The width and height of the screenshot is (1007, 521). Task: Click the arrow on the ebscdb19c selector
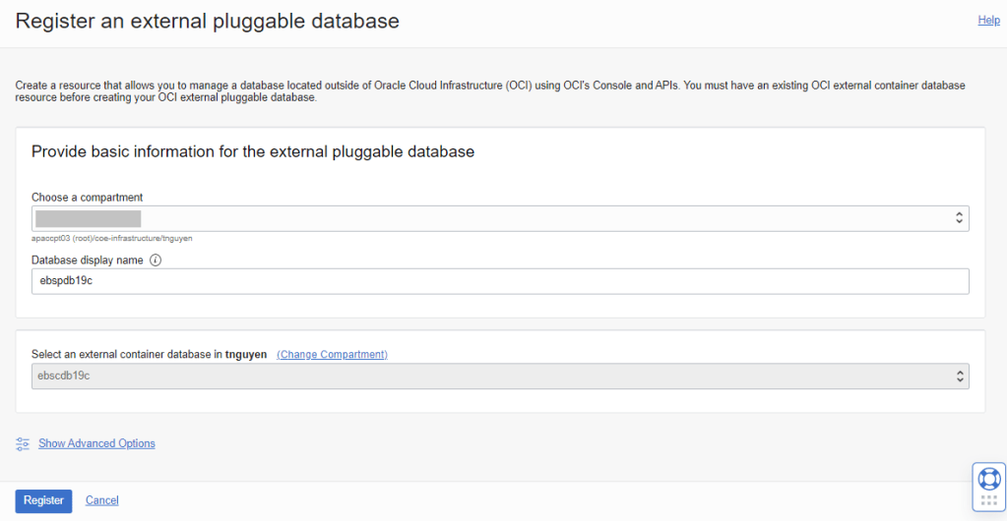(x=959, y=376)
